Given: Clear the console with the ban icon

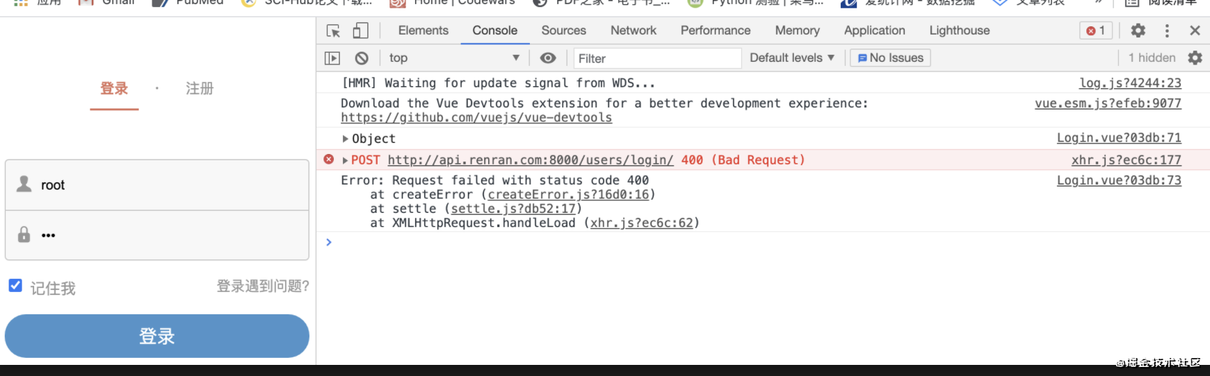Looking at the screenshot, I should [362, 58].
